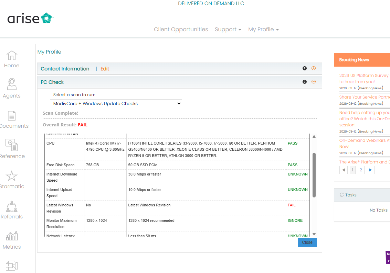Click the Free Disk Space row label
This screenshot has width=390, height=273.
(61, 165)
